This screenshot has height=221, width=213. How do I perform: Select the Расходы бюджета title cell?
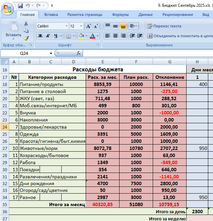(x=98, y=69)
